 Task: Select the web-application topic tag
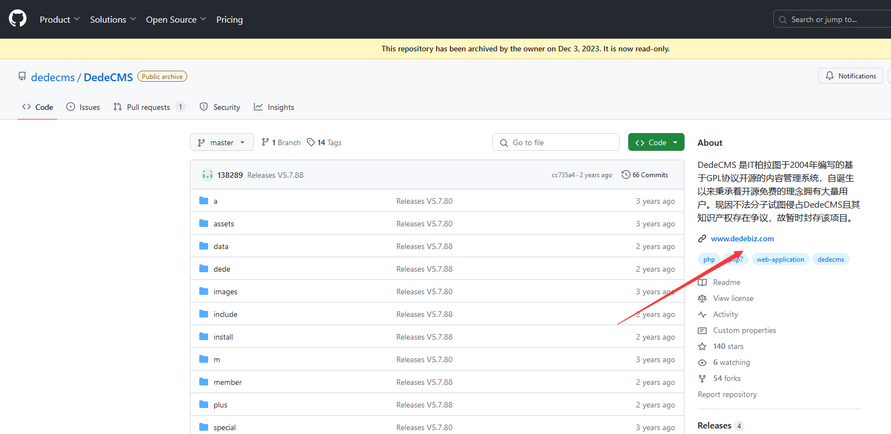tap(780, 260)
